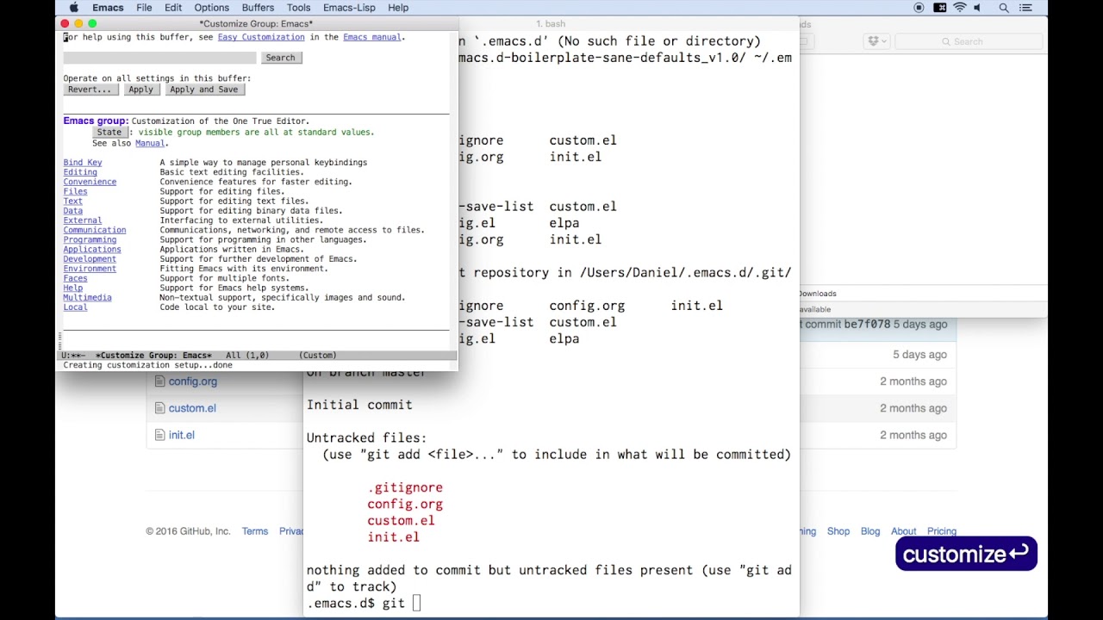Open the Tools menu
The width and height of the screenshot is (1103, 620).
click(298, 8)
